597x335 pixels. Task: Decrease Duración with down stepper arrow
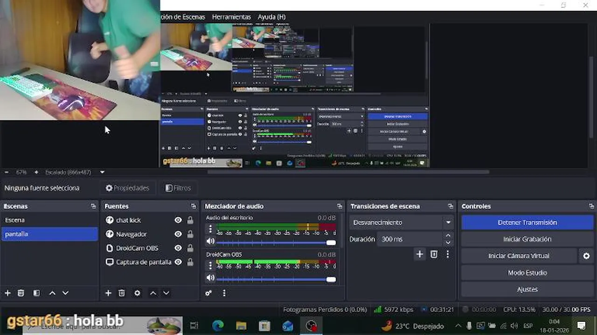click(448, 242)
